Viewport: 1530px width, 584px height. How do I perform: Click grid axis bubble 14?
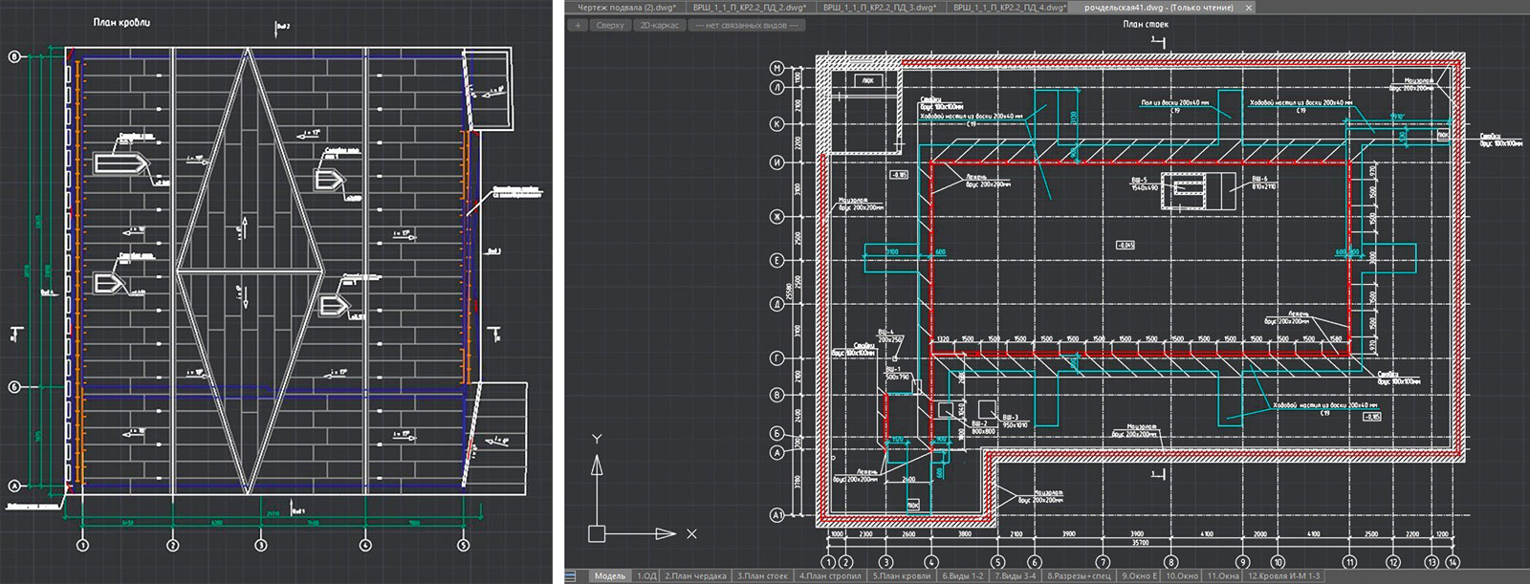(1453, 562)
